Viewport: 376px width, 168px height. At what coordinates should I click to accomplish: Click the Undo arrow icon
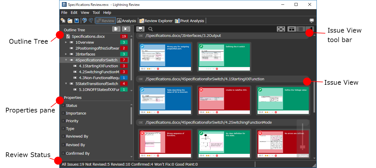(x=84, y=21)
